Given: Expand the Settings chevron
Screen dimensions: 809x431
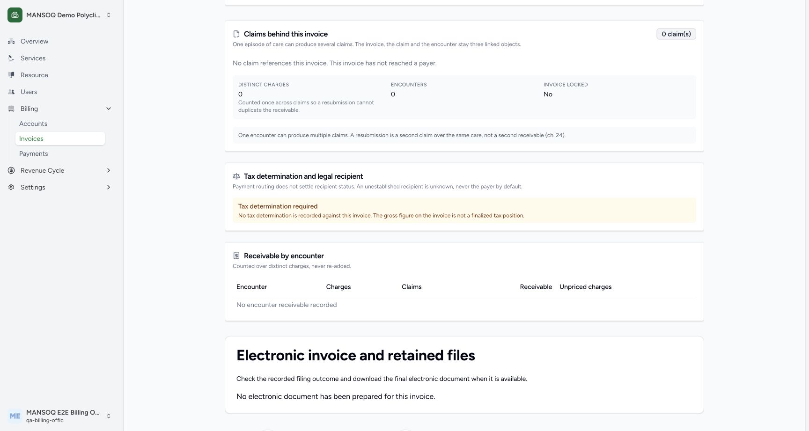Looking at the screenshot, I should pyautogui.click(x=109, y=187).
